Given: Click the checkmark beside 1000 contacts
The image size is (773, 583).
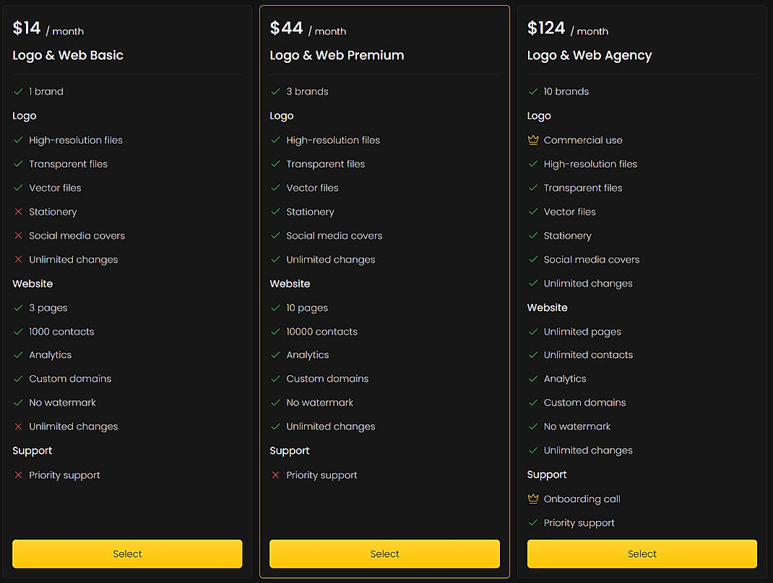Looking at the screenshot, I should coord(18,332).
